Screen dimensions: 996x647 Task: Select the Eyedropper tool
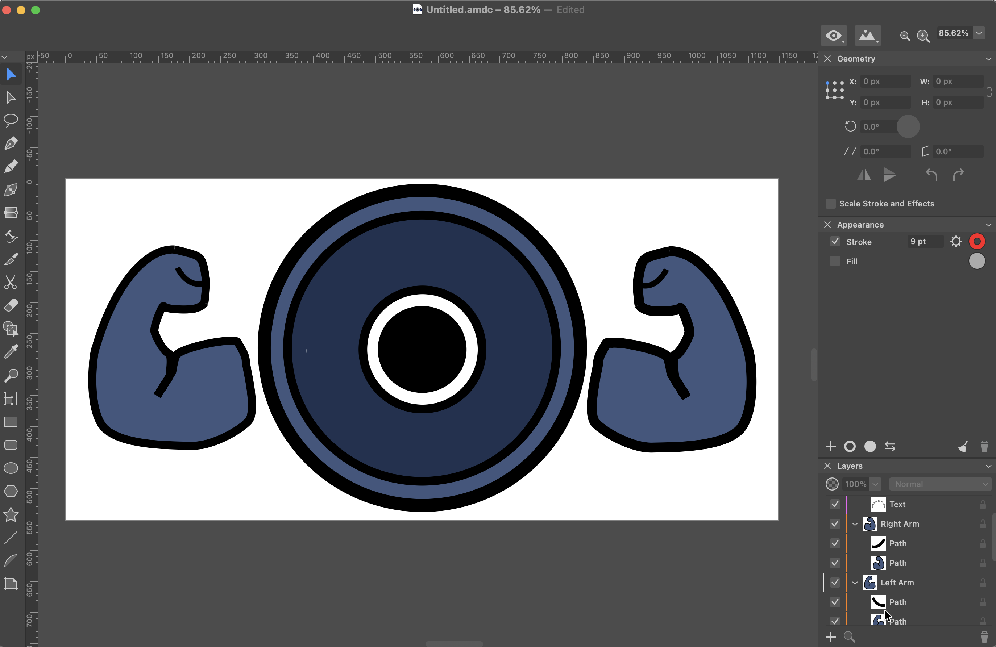pos(11,352)
